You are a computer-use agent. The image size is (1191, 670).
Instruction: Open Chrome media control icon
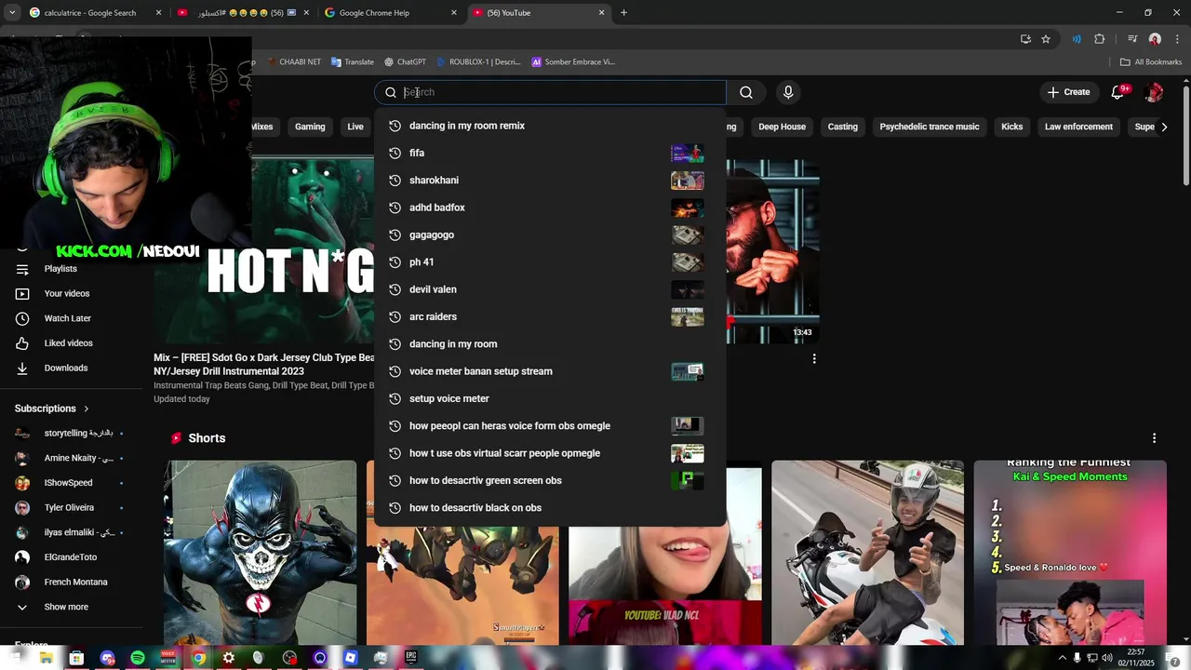click(x=1132, y=39)
